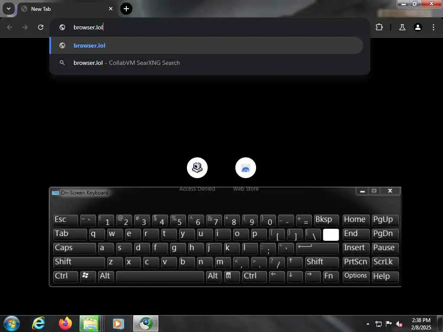Click the down arrow key on keyboard
This screenshot has width=443, height=332.
(295, 276)
